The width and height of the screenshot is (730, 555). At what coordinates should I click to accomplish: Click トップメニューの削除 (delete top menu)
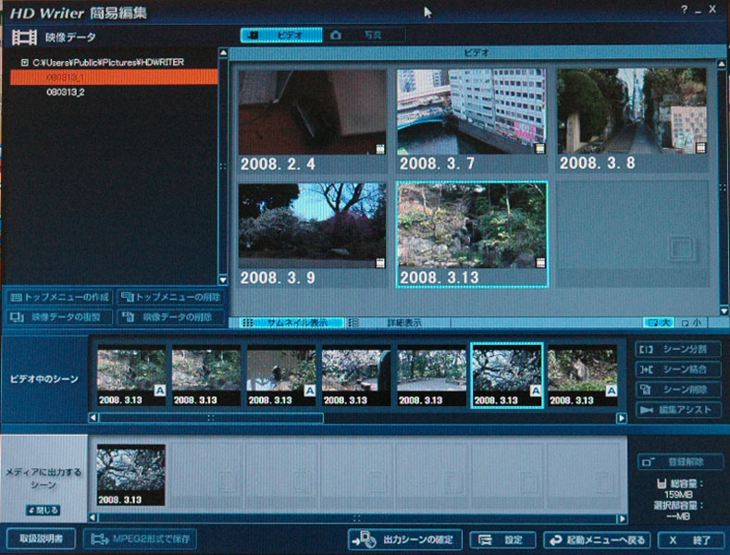pyautogui.click(x=170, y=297)
